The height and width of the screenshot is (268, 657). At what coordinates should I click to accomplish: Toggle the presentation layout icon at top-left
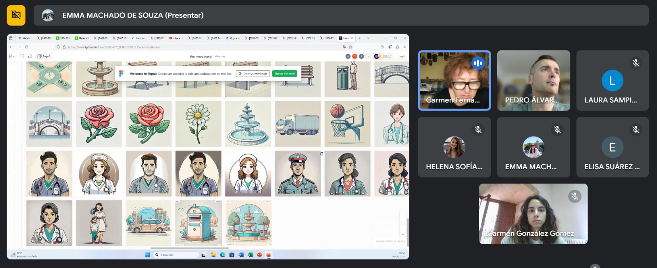(x=16, y=15)
